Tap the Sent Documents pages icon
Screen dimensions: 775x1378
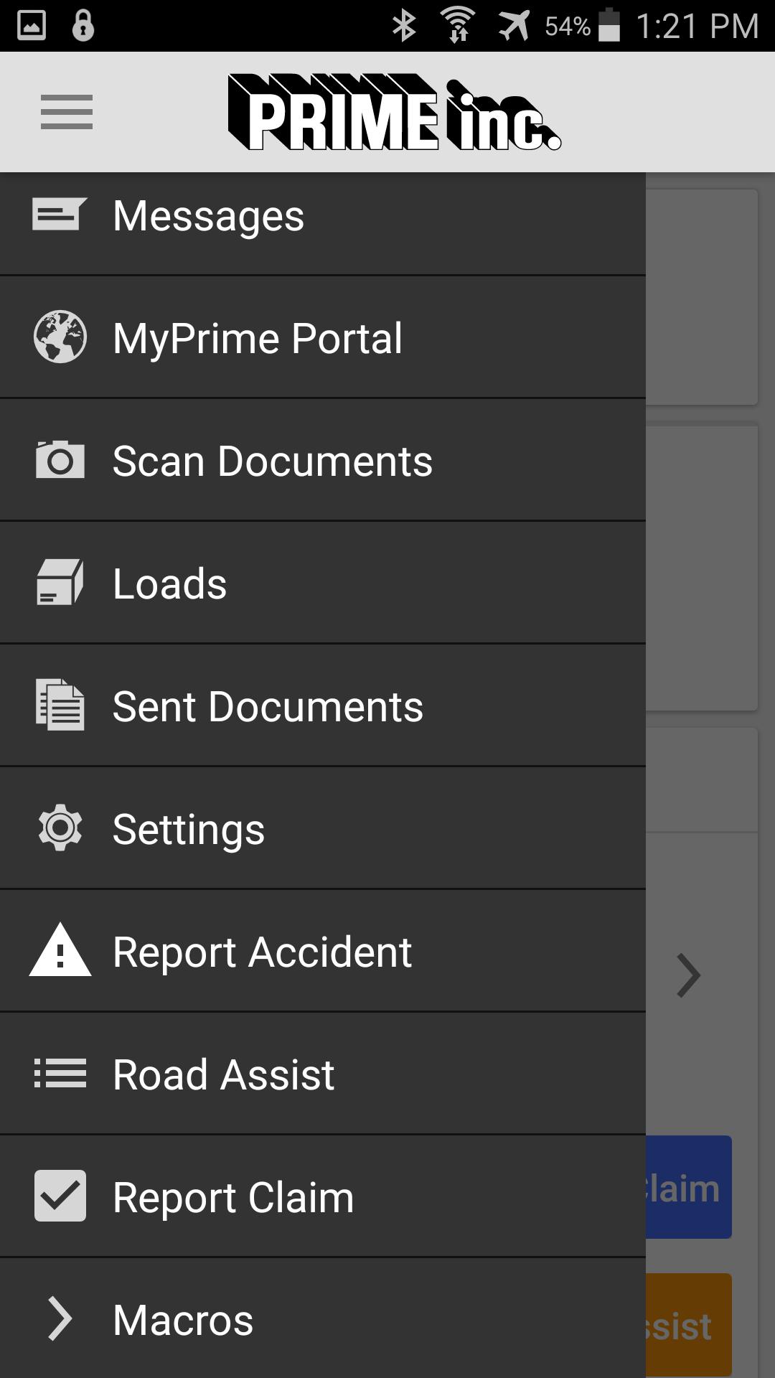[x=60, y=706]
